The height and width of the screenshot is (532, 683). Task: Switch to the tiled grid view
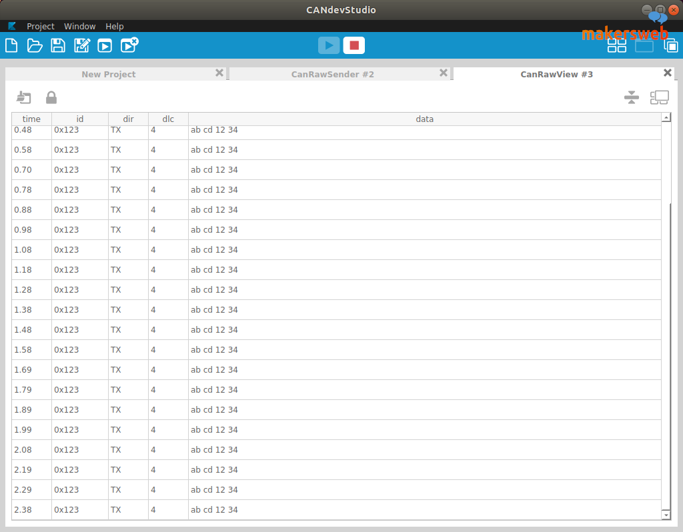[617, 45]
